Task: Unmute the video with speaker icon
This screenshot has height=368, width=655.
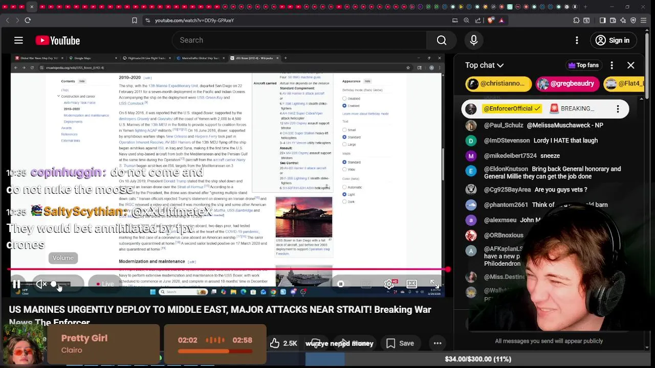Action: pyautogui.click(x=41, y=284)
